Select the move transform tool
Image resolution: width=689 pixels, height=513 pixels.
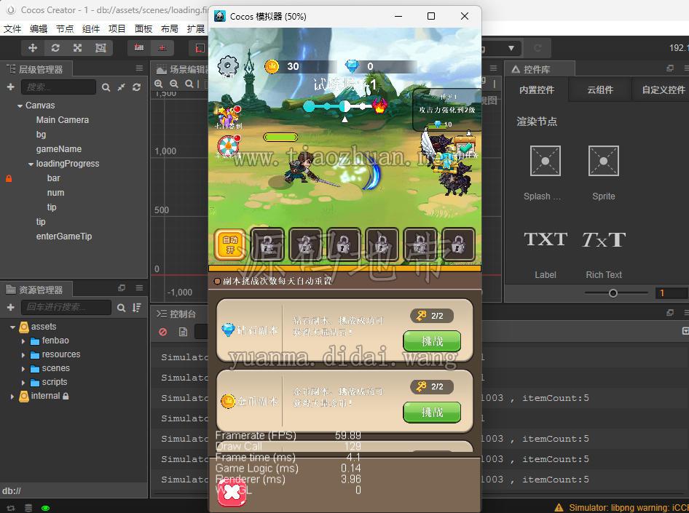(x=33, y=48)
